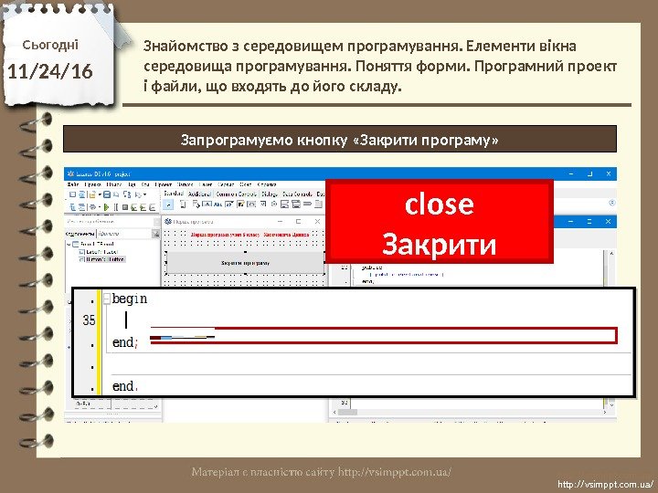Maximize the Source Editor window
Image resolution: width=658 pixels, height=493 pixels.
click(x=589, y=221)
